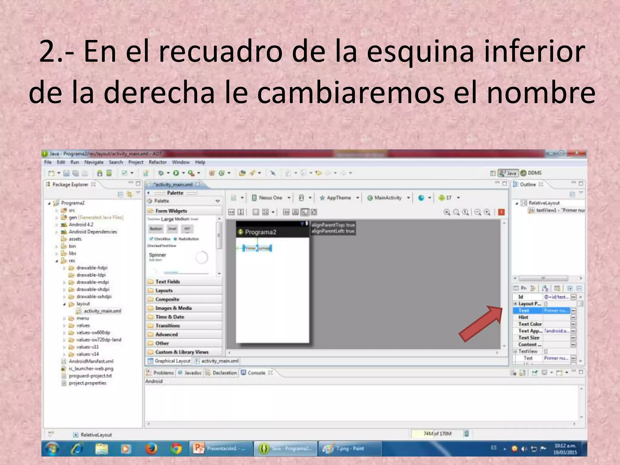The height and width of the screenshot is (465, 620).
Task: Open Internet Explorer from the taskbar
Action: coord(77,449)
